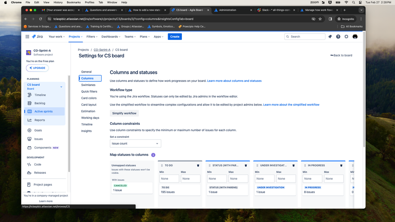Open the Wi-Fi status menu
395x222 pixels.
point(346,2)
